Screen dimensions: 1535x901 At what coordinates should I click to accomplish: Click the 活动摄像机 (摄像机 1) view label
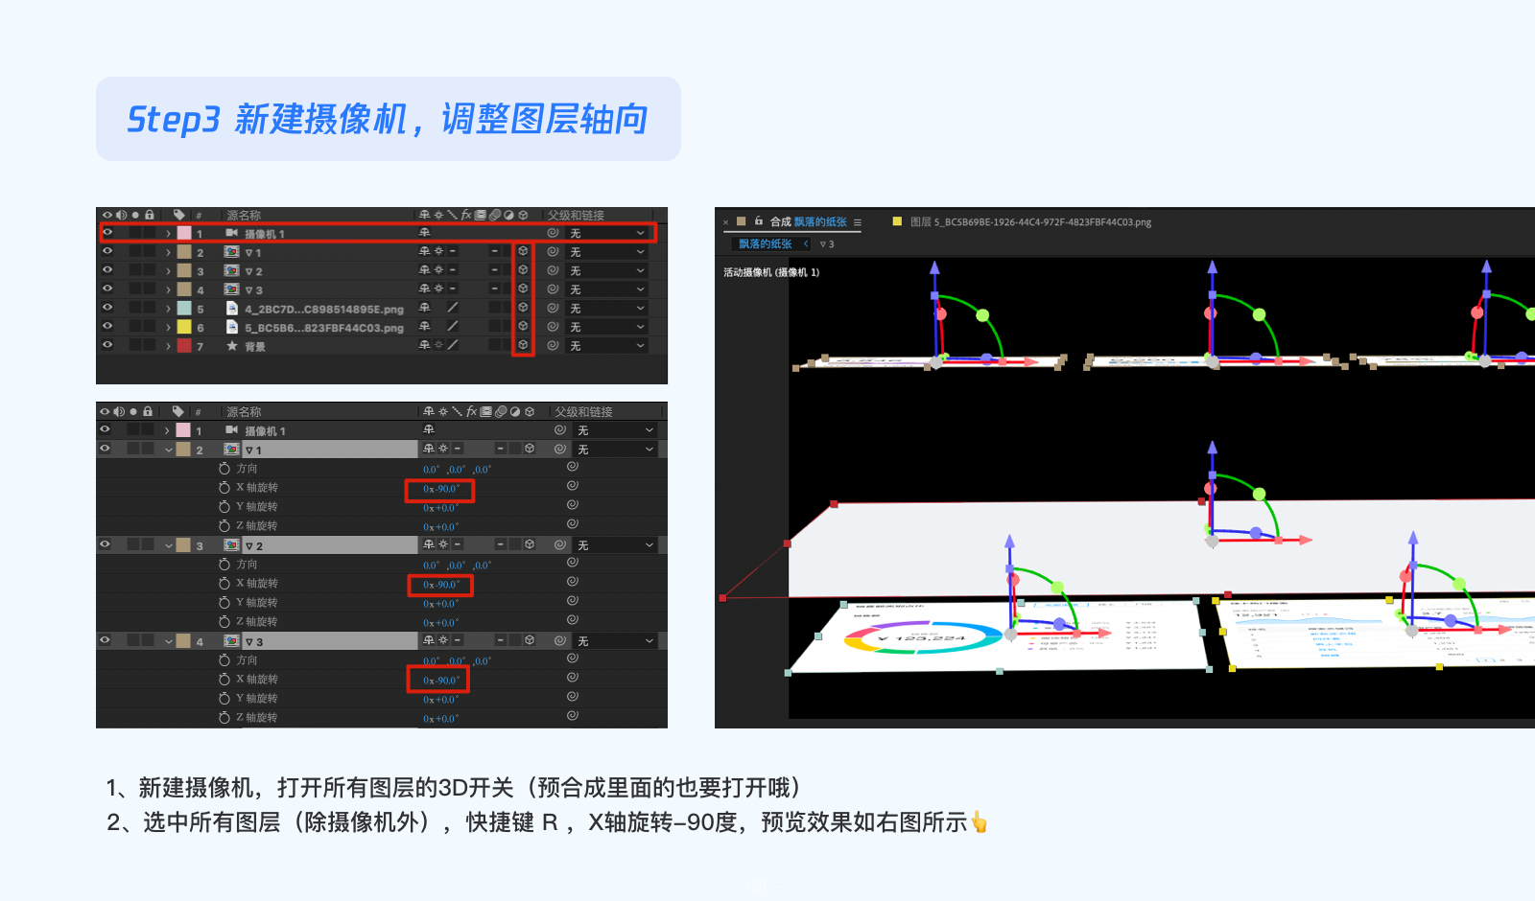(x=771, y=272)
